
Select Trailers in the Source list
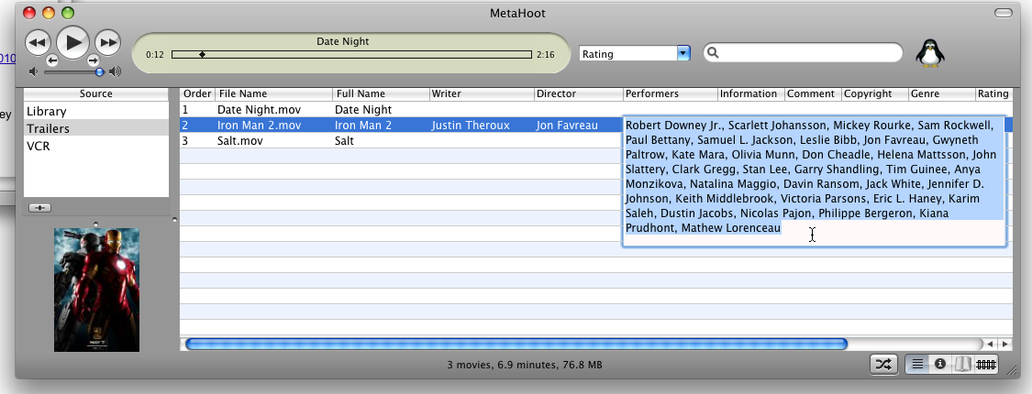click(96, 128)
